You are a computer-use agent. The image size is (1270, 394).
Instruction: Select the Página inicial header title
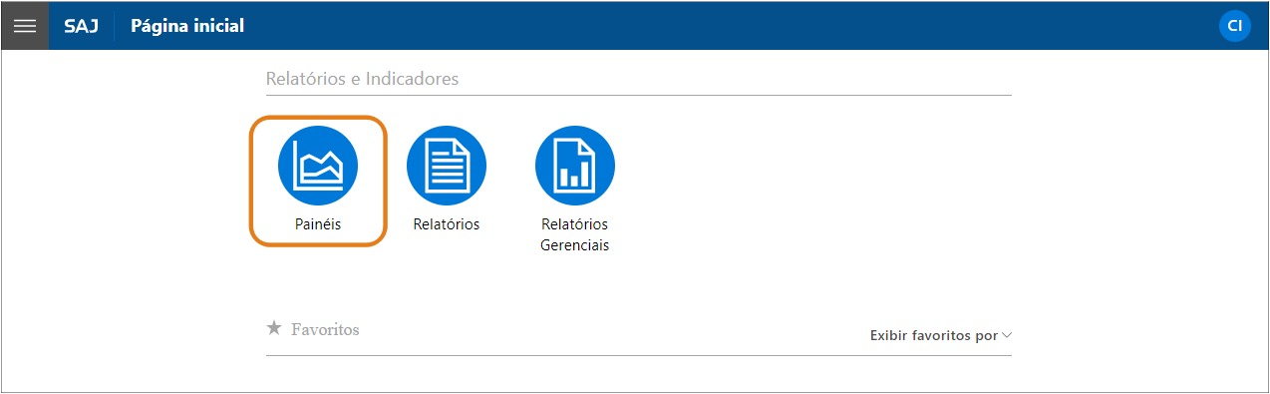[x=187, y=26]
